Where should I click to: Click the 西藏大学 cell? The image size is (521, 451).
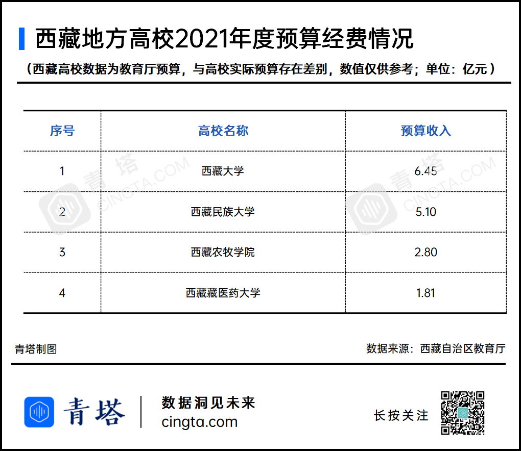pyautogui.click(x=223, y=171)
